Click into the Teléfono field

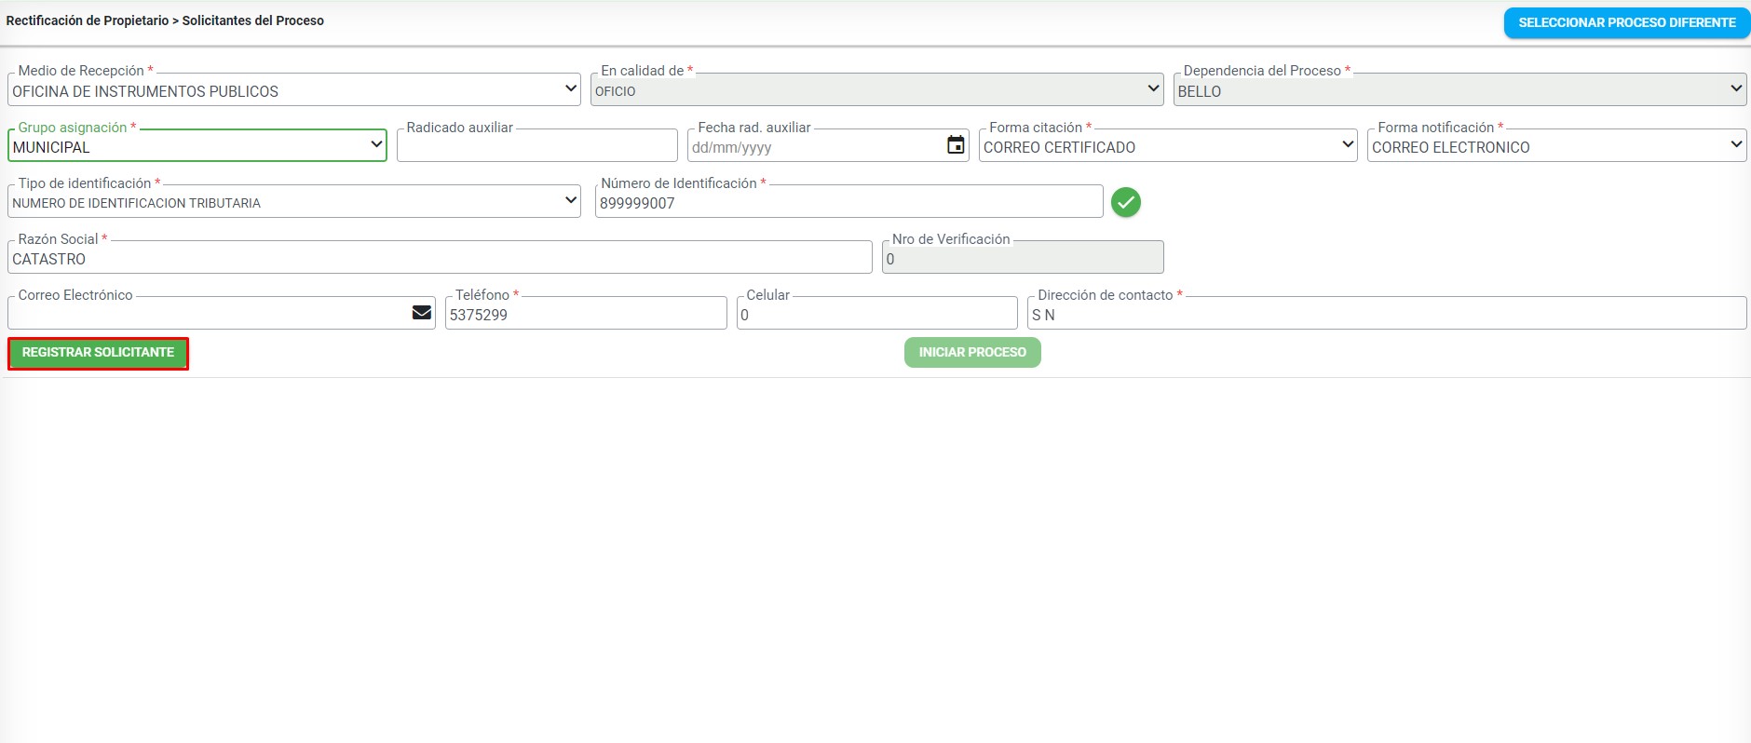[585, 315]
